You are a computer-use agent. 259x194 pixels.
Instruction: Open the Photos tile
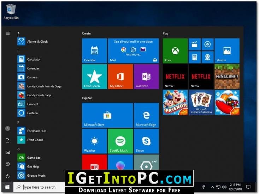pos(227,51)
